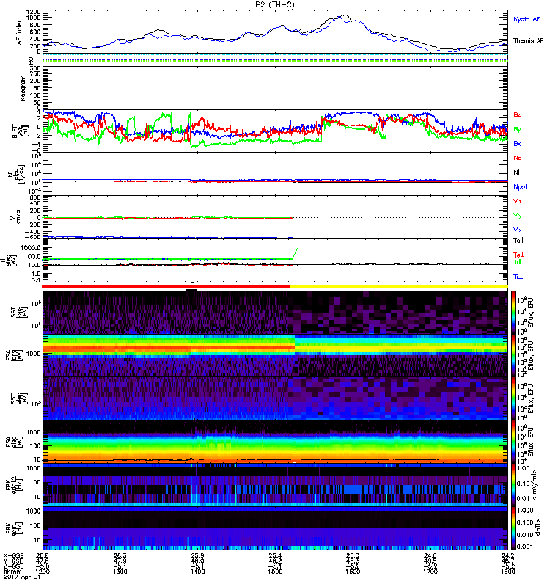
Task: Click the ESA ions panel Eflux colorbar
Action: [513, 355]
